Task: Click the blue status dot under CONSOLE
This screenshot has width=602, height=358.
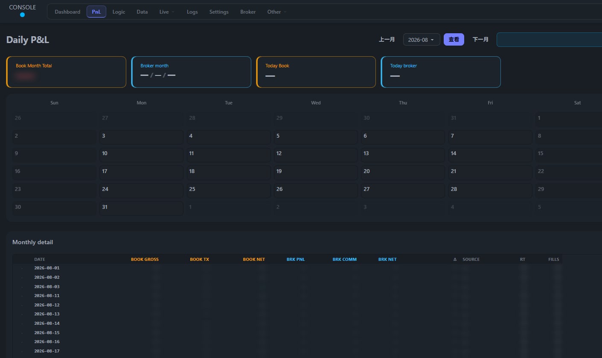Action: [x=22, y=14]
